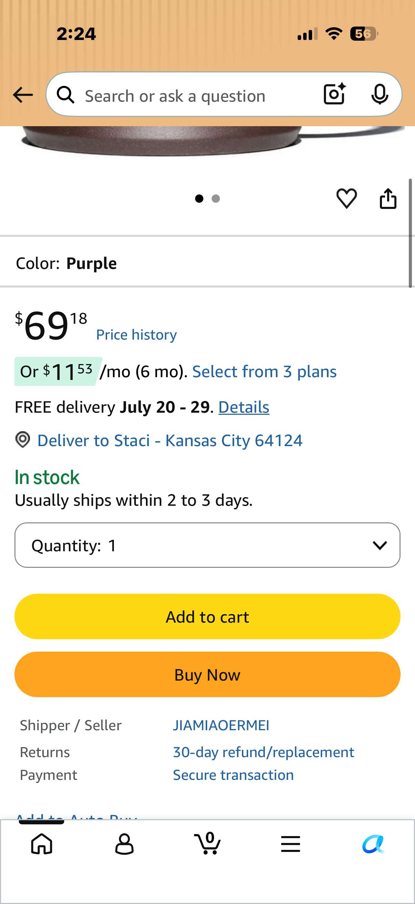
Task: Open the hamburger menu icon
Action: (290, 844)
